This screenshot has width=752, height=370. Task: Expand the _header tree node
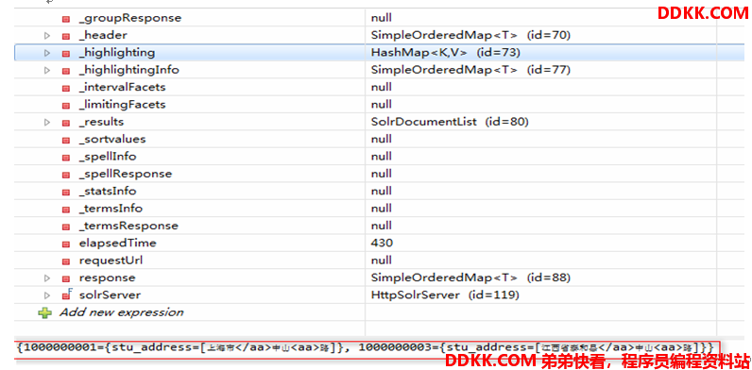coord(47,36)
